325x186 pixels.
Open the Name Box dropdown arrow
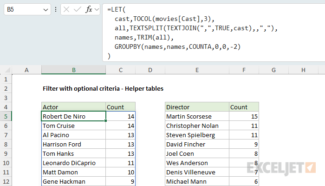pos(45,10)
